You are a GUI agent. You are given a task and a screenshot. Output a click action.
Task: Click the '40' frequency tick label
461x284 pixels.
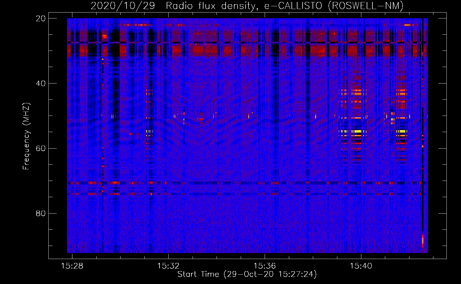point(41,83)
